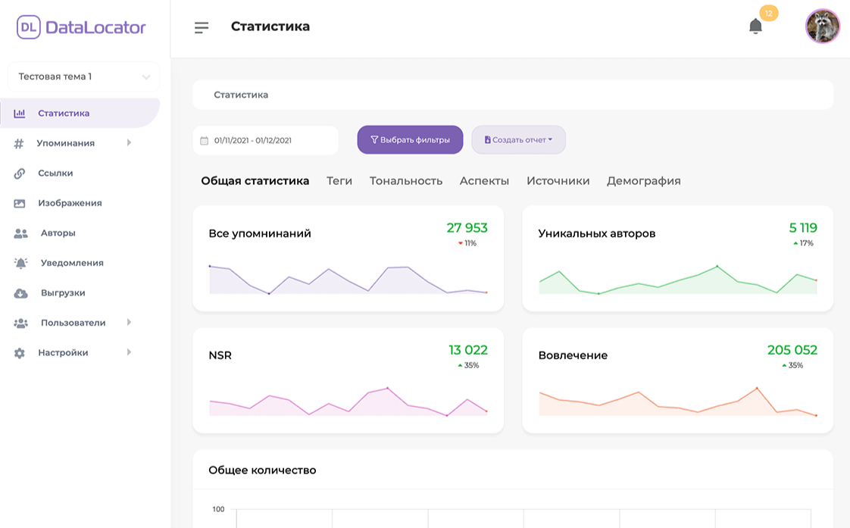Expand the Упоминания sidebar section
Screen dimensions: 850x528
[129, 143]
